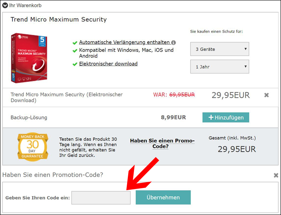Apply code with Übernehmen button

(x=163, y=197)
